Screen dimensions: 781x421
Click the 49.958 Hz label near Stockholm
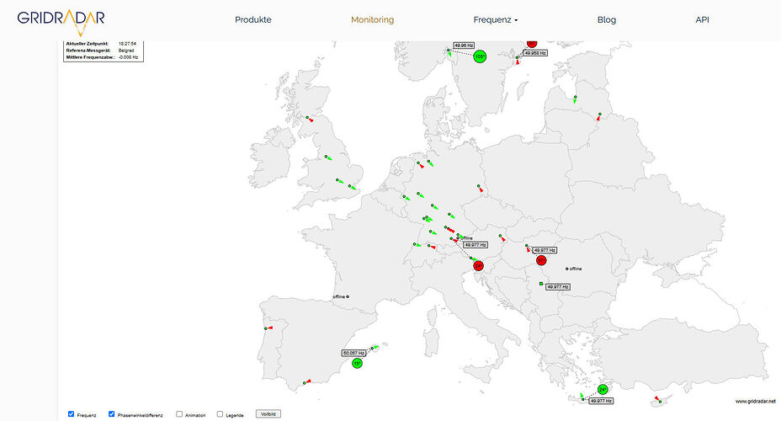pos(535,53)
